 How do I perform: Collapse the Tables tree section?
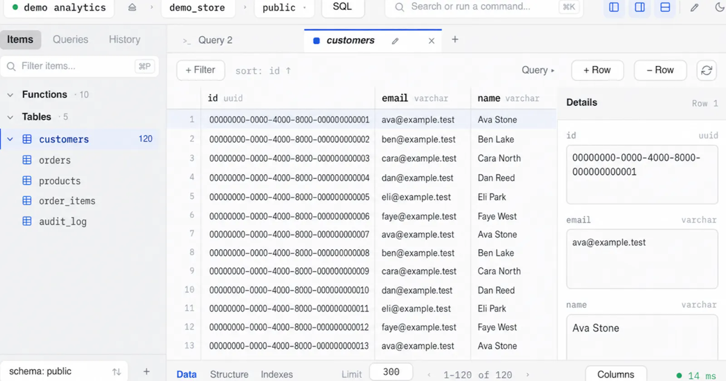click(x=10, y=117)
